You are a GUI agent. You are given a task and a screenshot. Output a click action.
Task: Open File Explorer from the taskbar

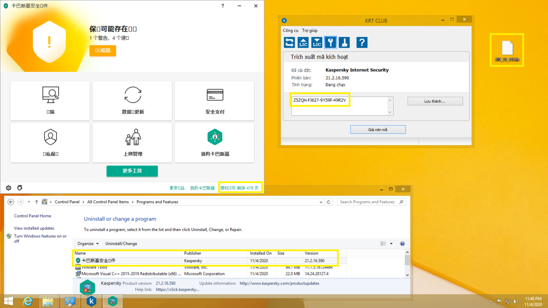[48, 301]
